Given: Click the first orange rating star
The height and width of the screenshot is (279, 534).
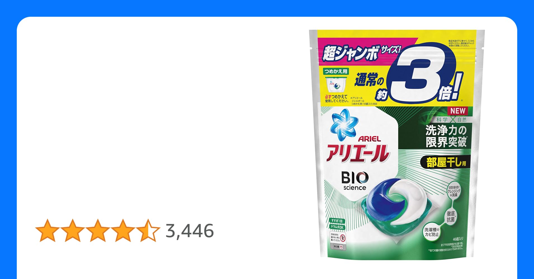Looking at the screenshot, I should click(48, 230).
